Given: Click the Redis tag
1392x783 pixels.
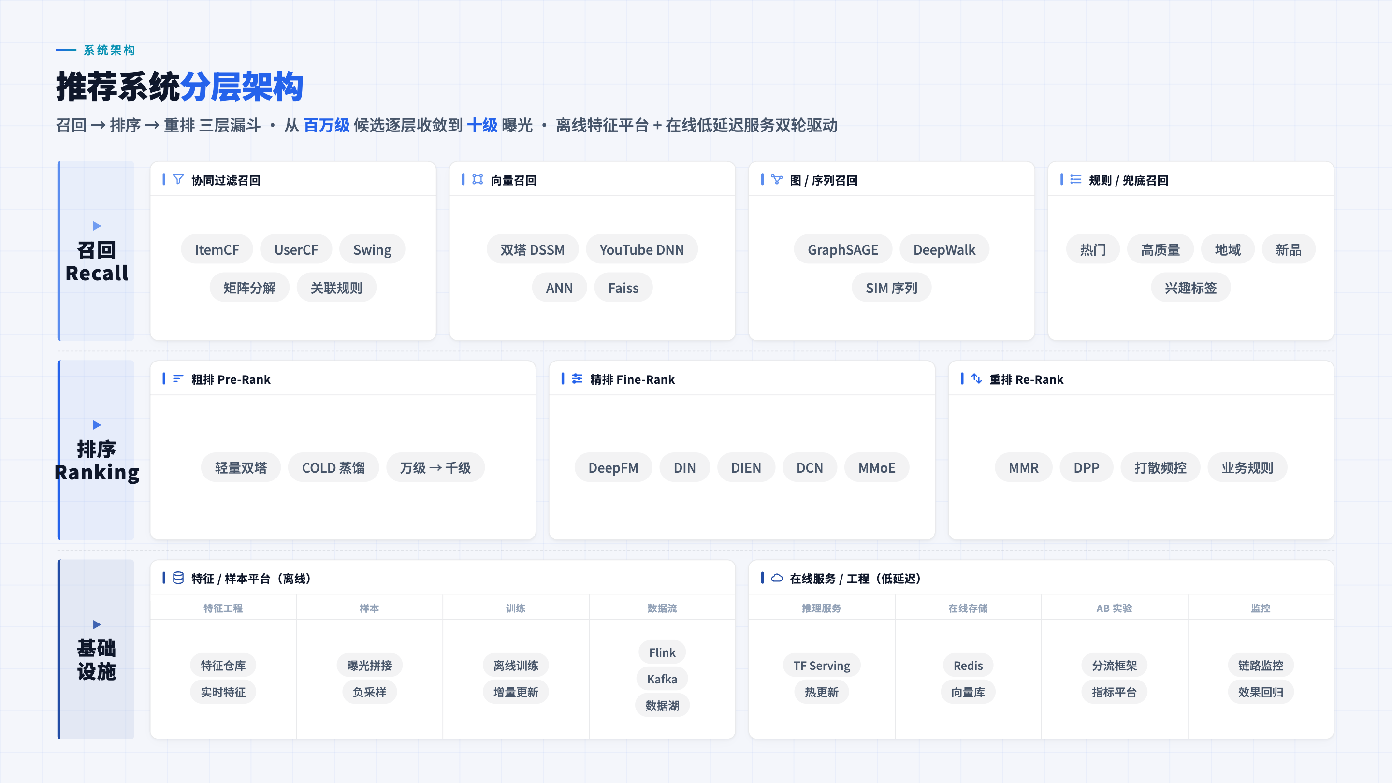Looking at the screenshot, I should click(x=968, y=665).
